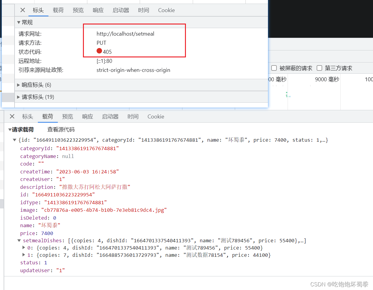Select 载荷 tab in lower panel
373x290 pixels.
tap(48, 116)
